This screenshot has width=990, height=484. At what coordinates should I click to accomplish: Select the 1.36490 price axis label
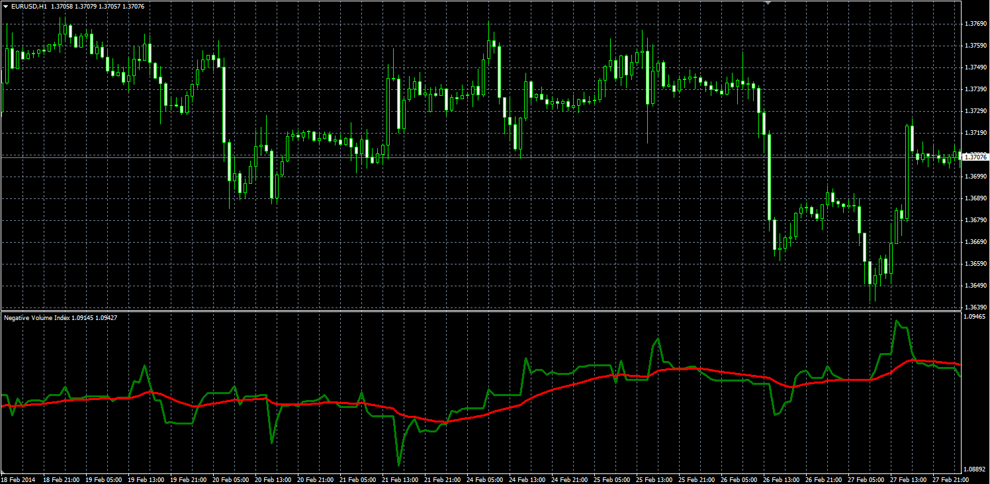tap(975, 286)
